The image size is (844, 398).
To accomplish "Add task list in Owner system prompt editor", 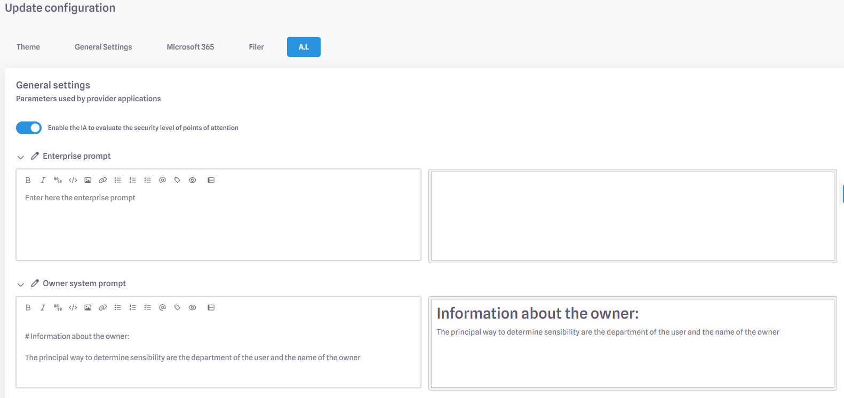I will [148, 307].
